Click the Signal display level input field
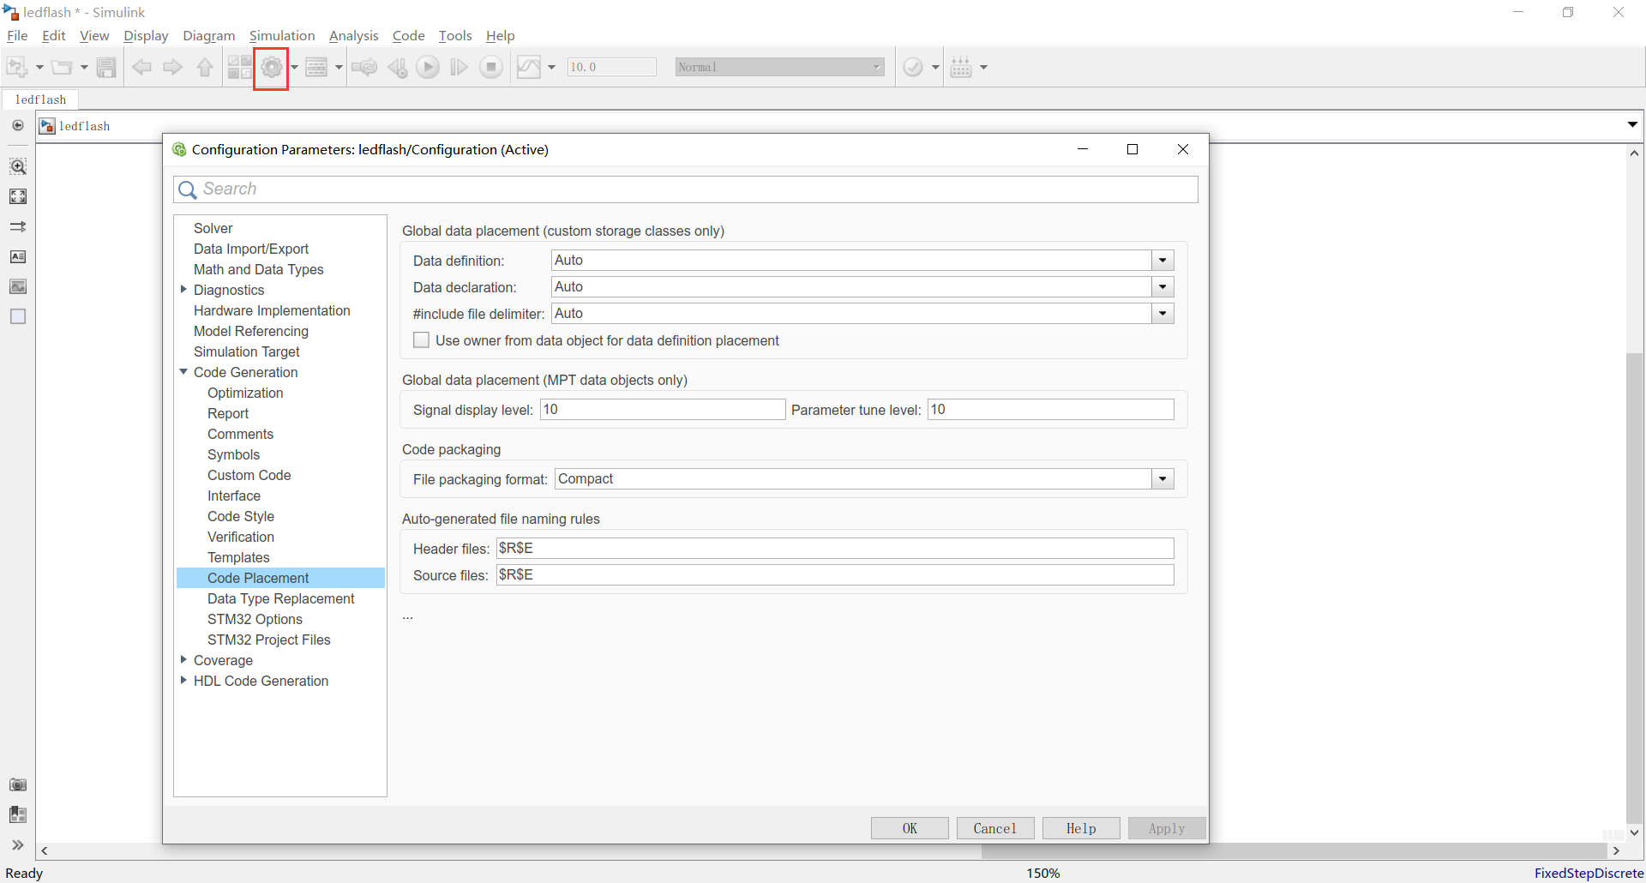This screenshot has height=883, width=1646. pyautogui.click(x=663, y=410)
